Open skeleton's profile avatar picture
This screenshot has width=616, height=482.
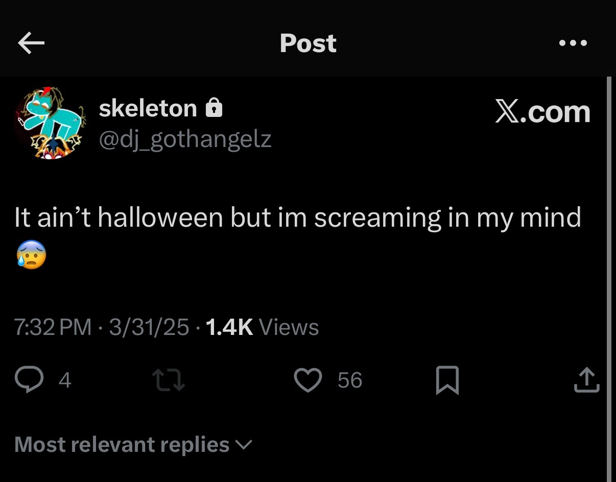tap(50, 123)
